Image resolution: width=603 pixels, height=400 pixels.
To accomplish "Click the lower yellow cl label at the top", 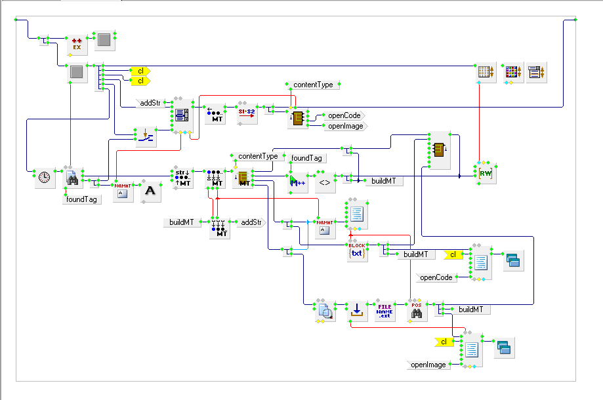I will tap(140, 81).
